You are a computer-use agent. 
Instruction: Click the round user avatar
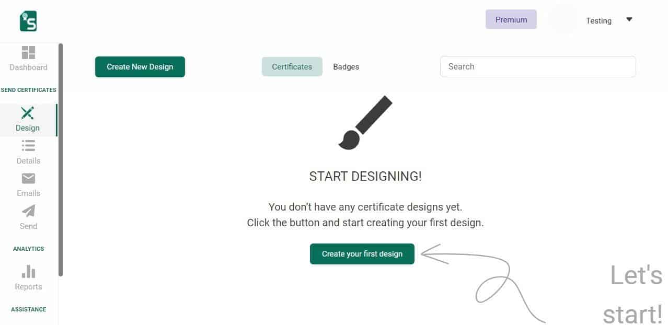coord(563,20)
